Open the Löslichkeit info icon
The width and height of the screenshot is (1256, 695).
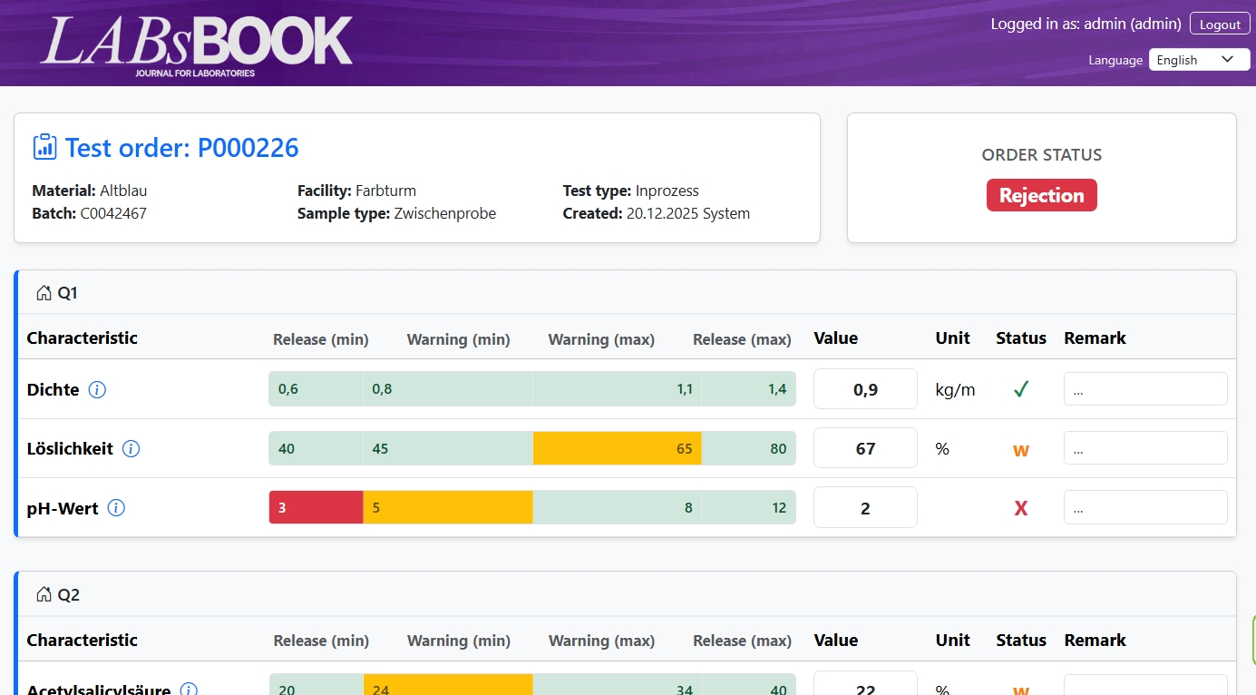pyautogui.click(x=131, y=448)
